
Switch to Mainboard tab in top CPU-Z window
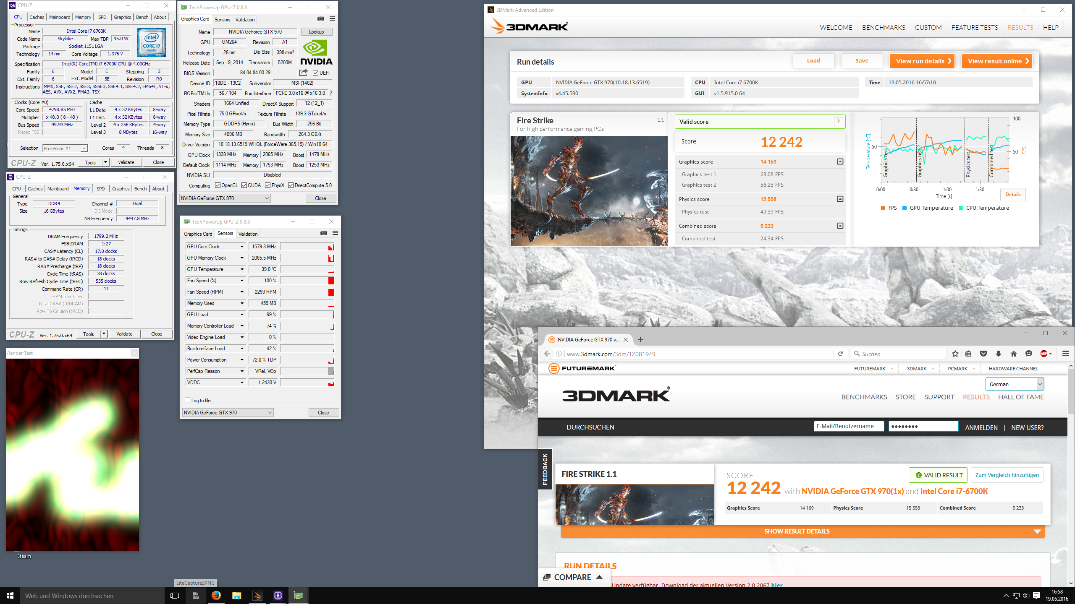pos(60,17)
